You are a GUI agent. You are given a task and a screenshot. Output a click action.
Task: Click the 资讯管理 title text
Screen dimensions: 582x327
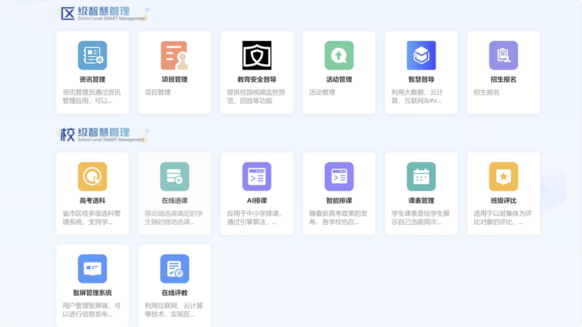coord(92,79)
